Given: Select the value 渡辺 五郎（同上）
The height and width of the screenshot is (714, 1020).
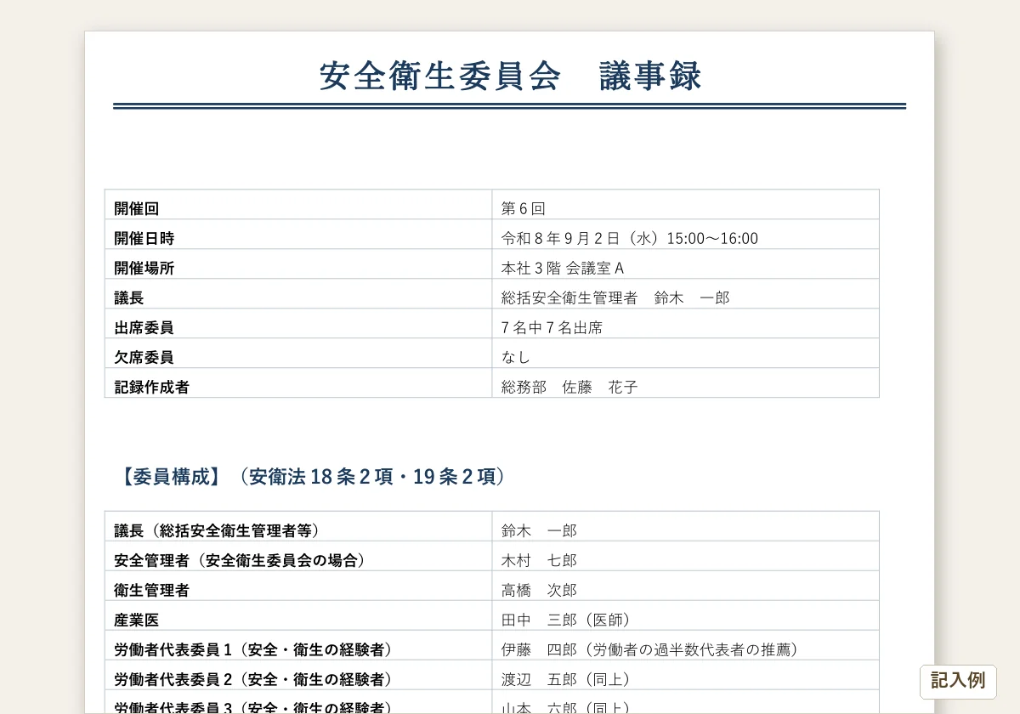Looking at the screenshot, I should point(566,679).
